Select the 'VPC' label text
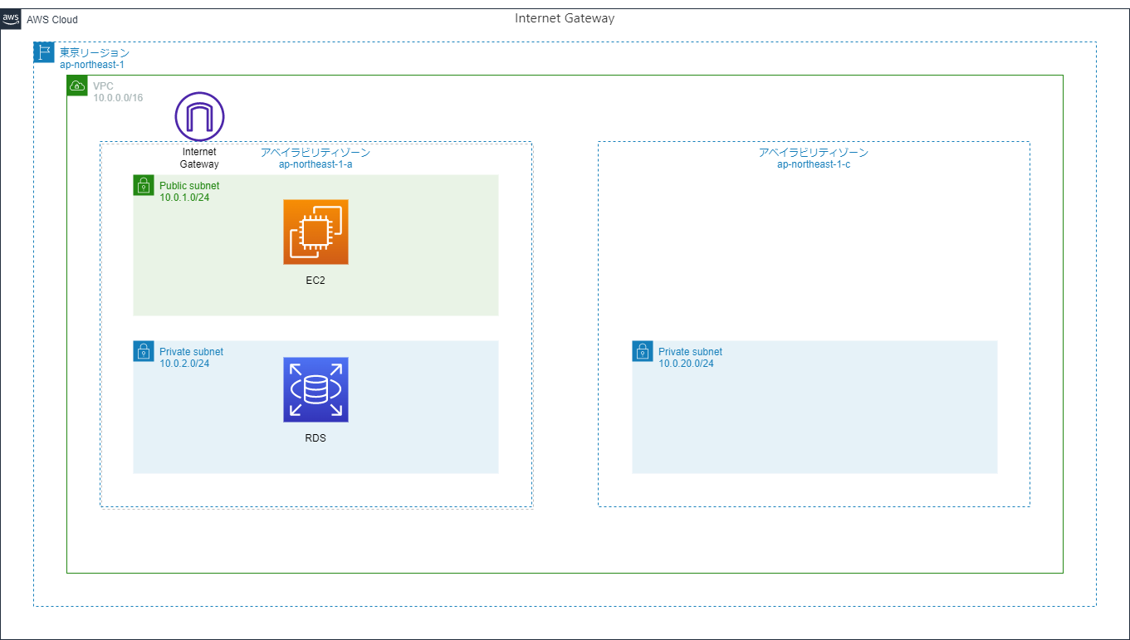This screenshot has height=640, width=1130. click(103, 86)
